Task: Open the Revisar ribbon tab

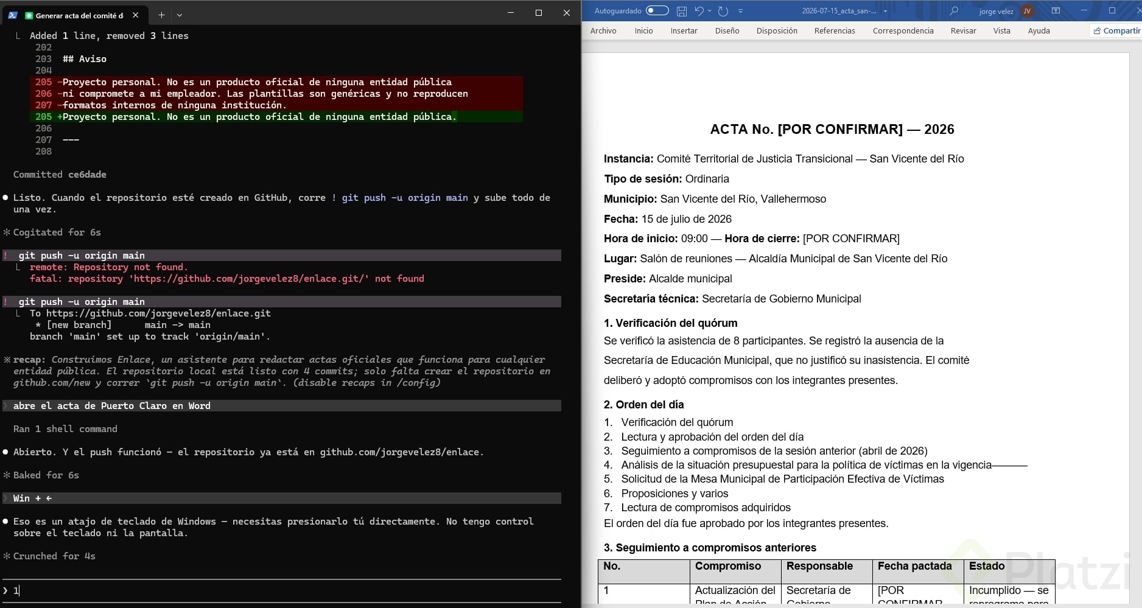Action: (x=963, y=30)
